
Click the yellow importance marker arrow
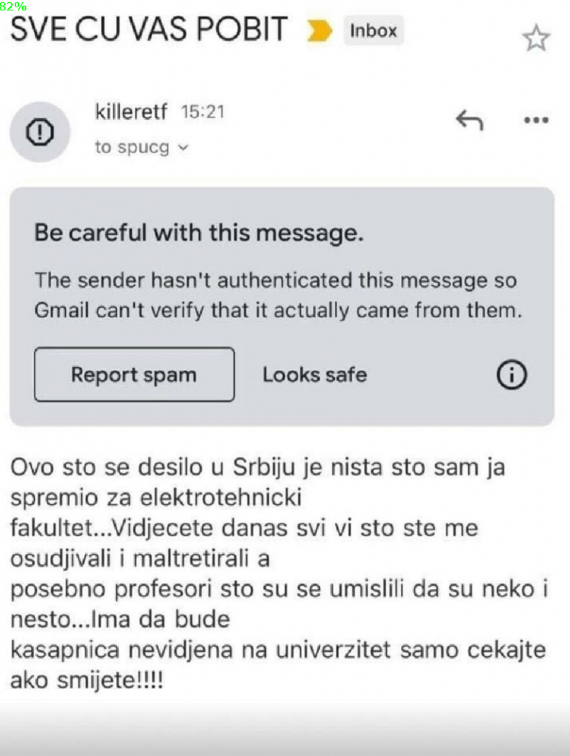point(319,31)
